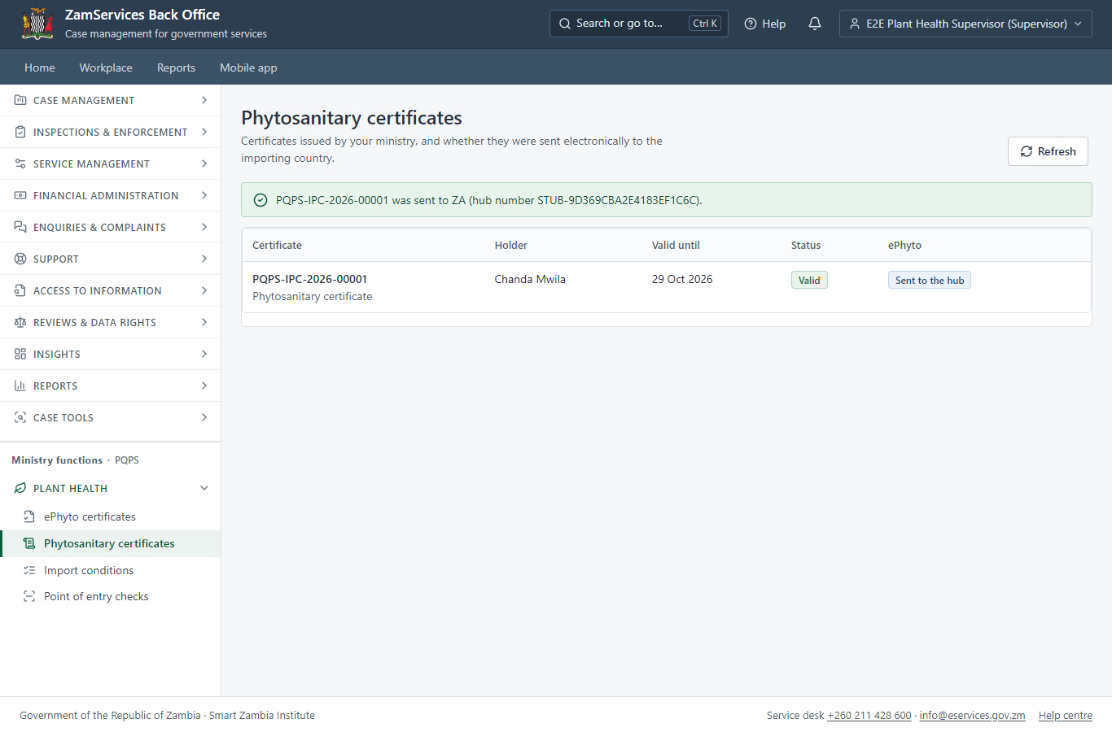
Task: Expand the Insights section chevron
Action: pyautogui.click(x=204, y=354)
